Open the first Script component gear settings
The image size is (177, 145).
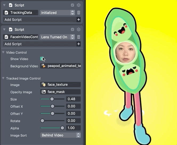[79, 5]
